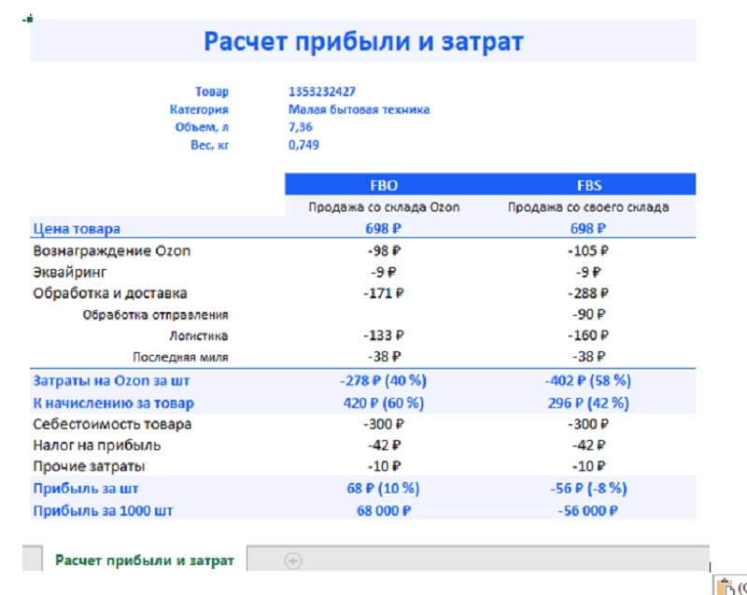Select the 'Налог на прибыль' row label
The image size is (747, 595).
coord(97,446)
